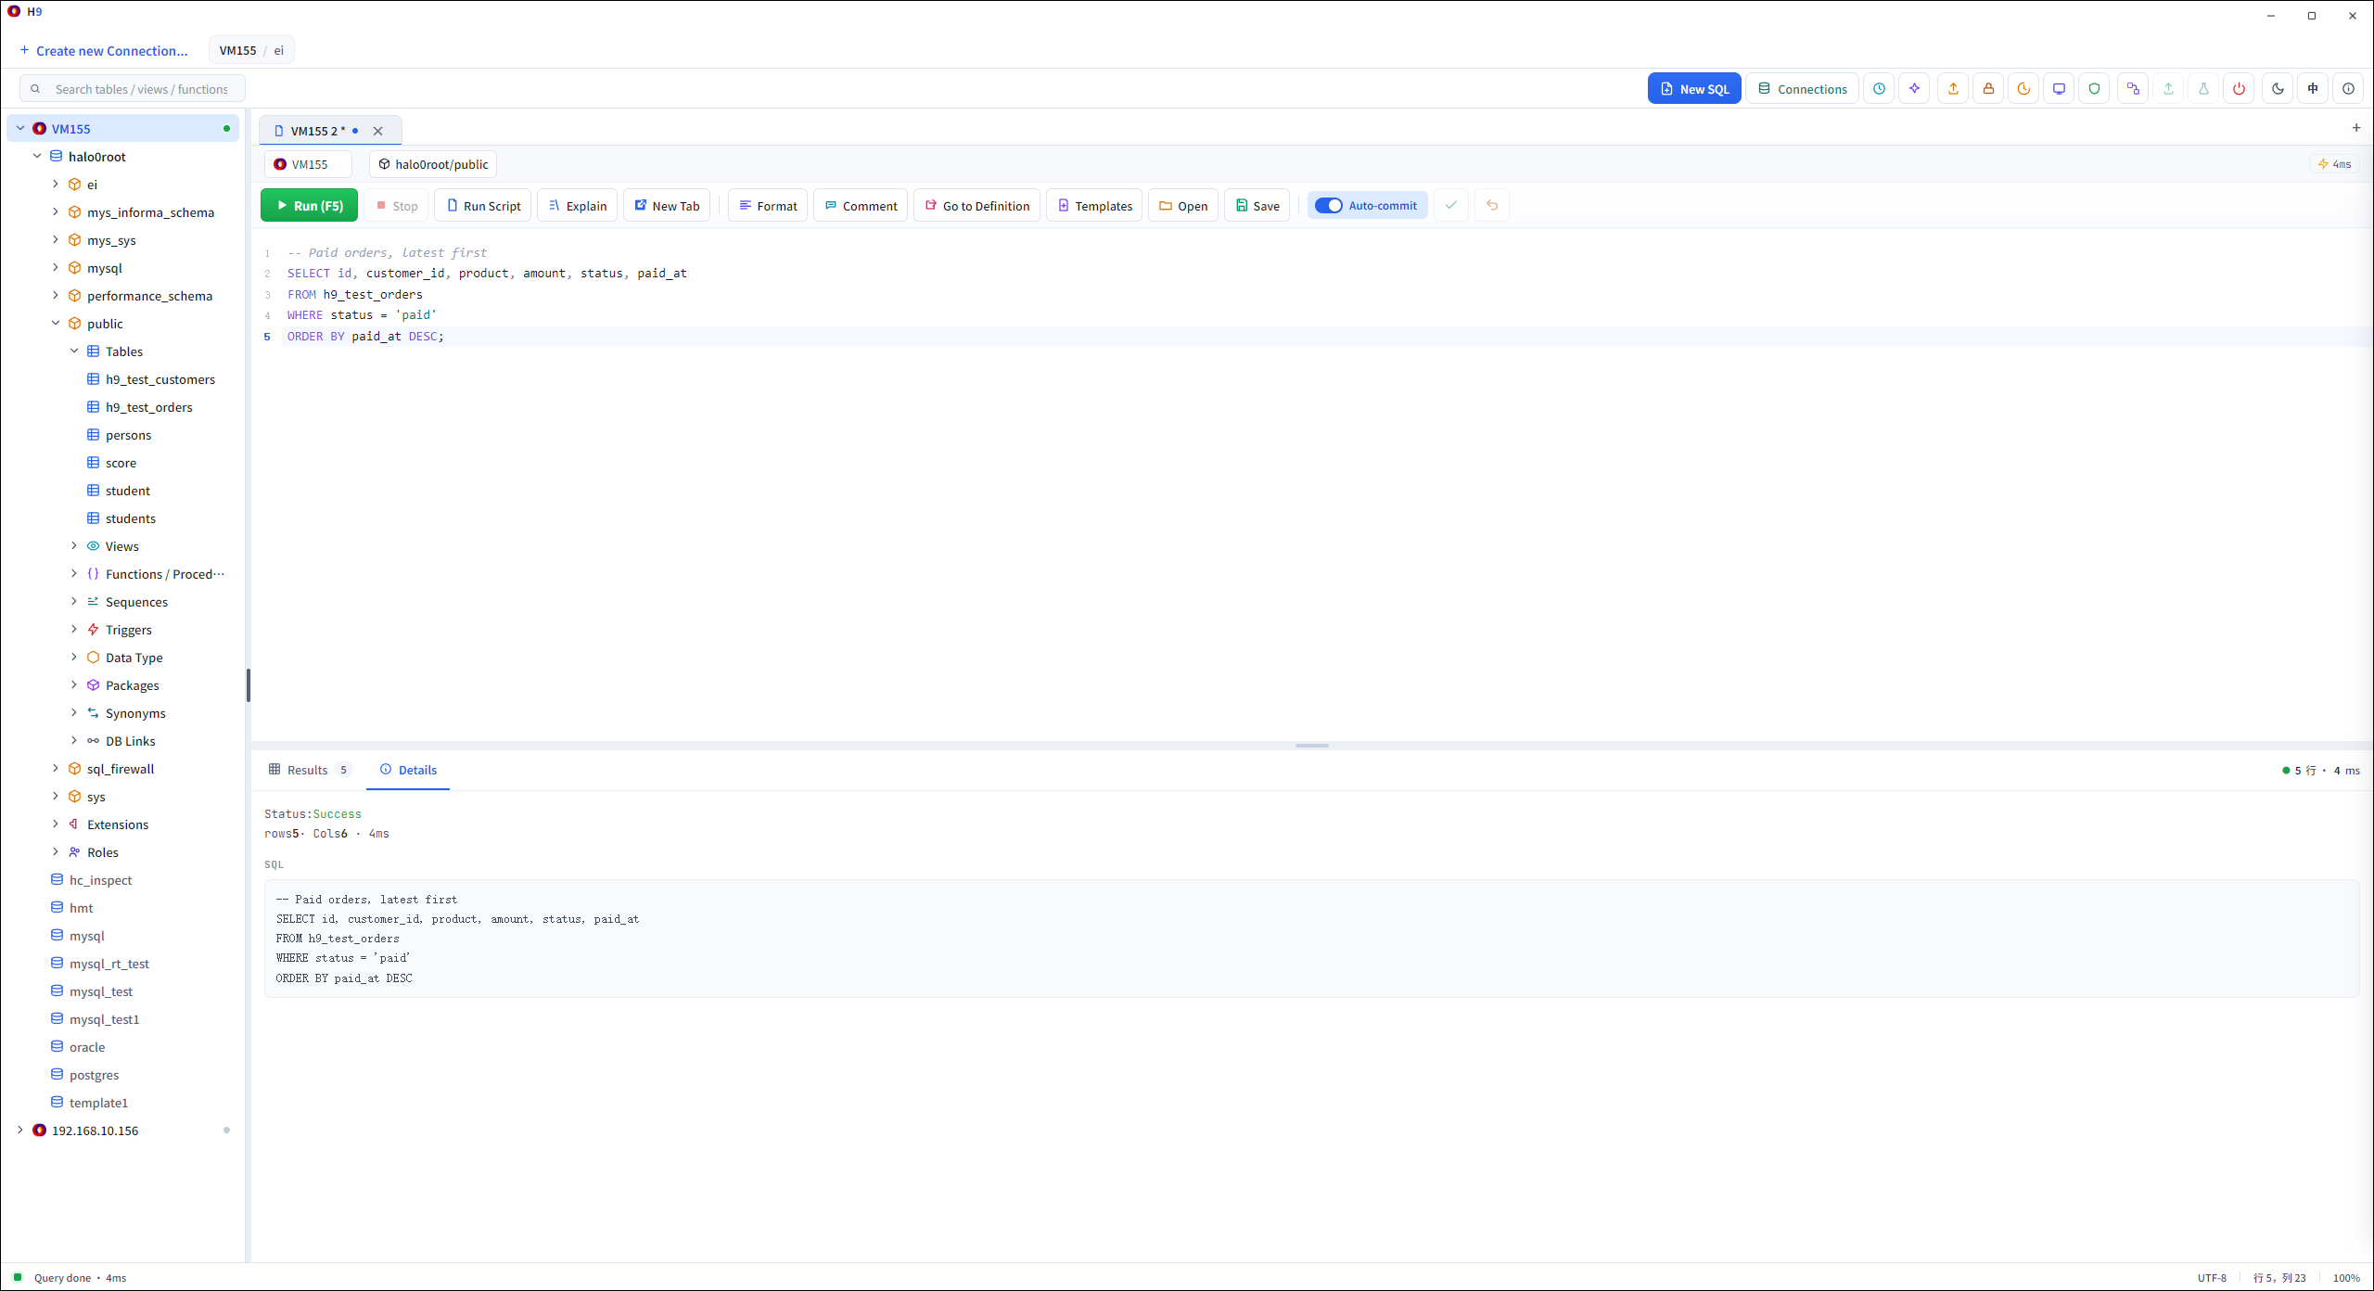Viewport: 2374px width, 1291px height.
Task: Select the VM155 / ei connection tab
Action: [251, 51]
